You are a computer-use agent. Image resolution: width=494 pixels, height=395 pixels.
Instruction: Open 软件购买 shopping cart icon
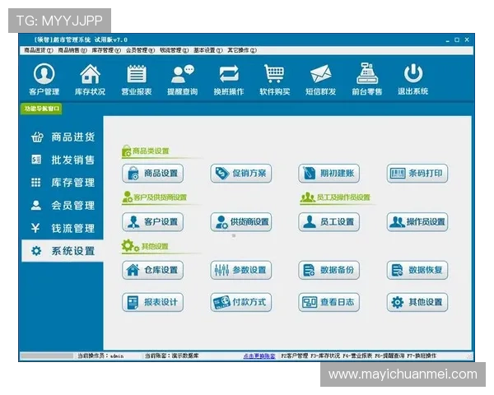pos(274,79)
